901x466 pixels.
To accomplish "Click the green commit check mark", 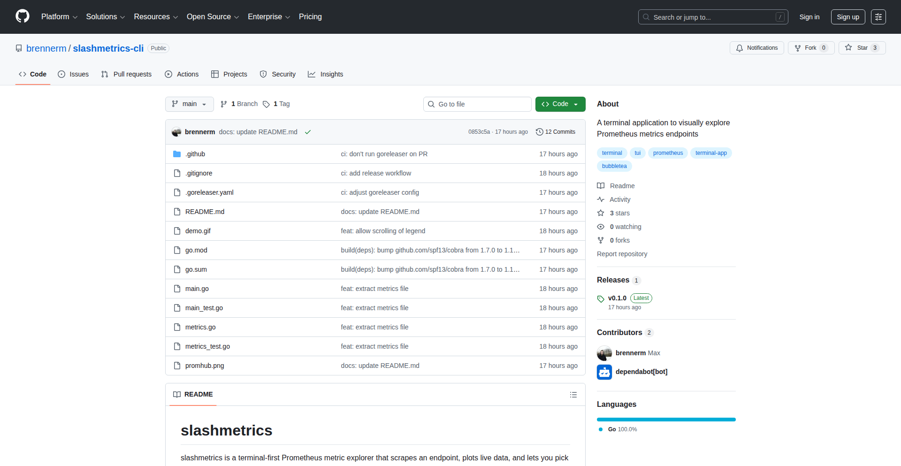I will click(307, 132).
